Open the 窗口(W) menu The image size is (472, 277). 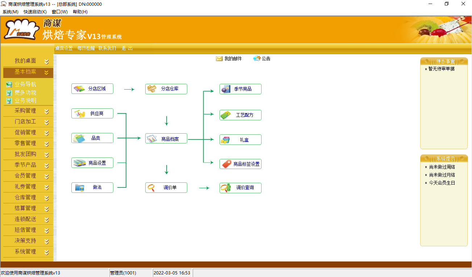pyautogui.click(x=60, y=12)
